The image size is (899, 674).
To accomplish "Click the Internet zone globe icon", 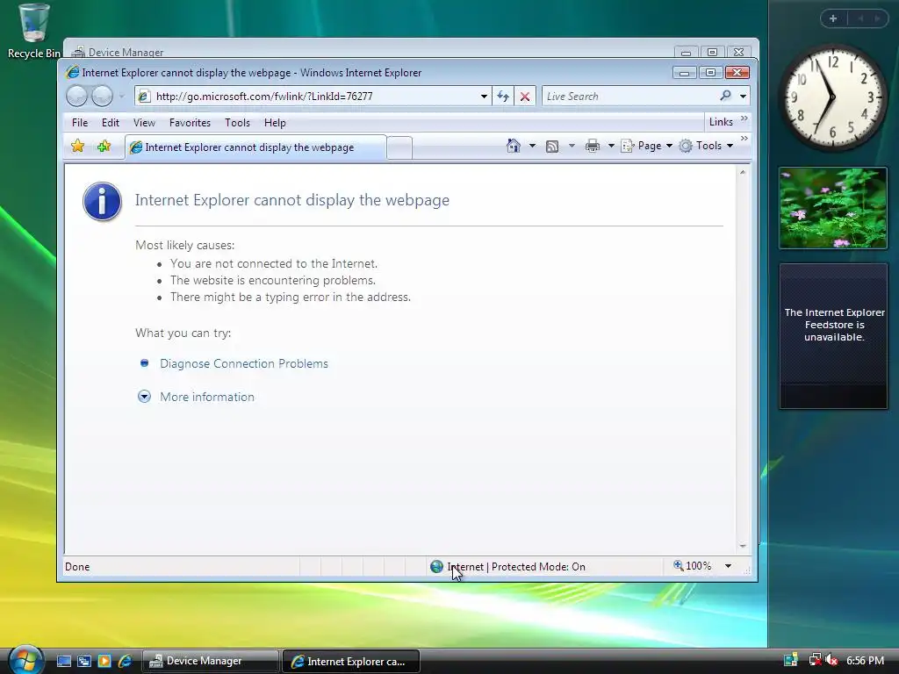I will (x=436, y=566).
